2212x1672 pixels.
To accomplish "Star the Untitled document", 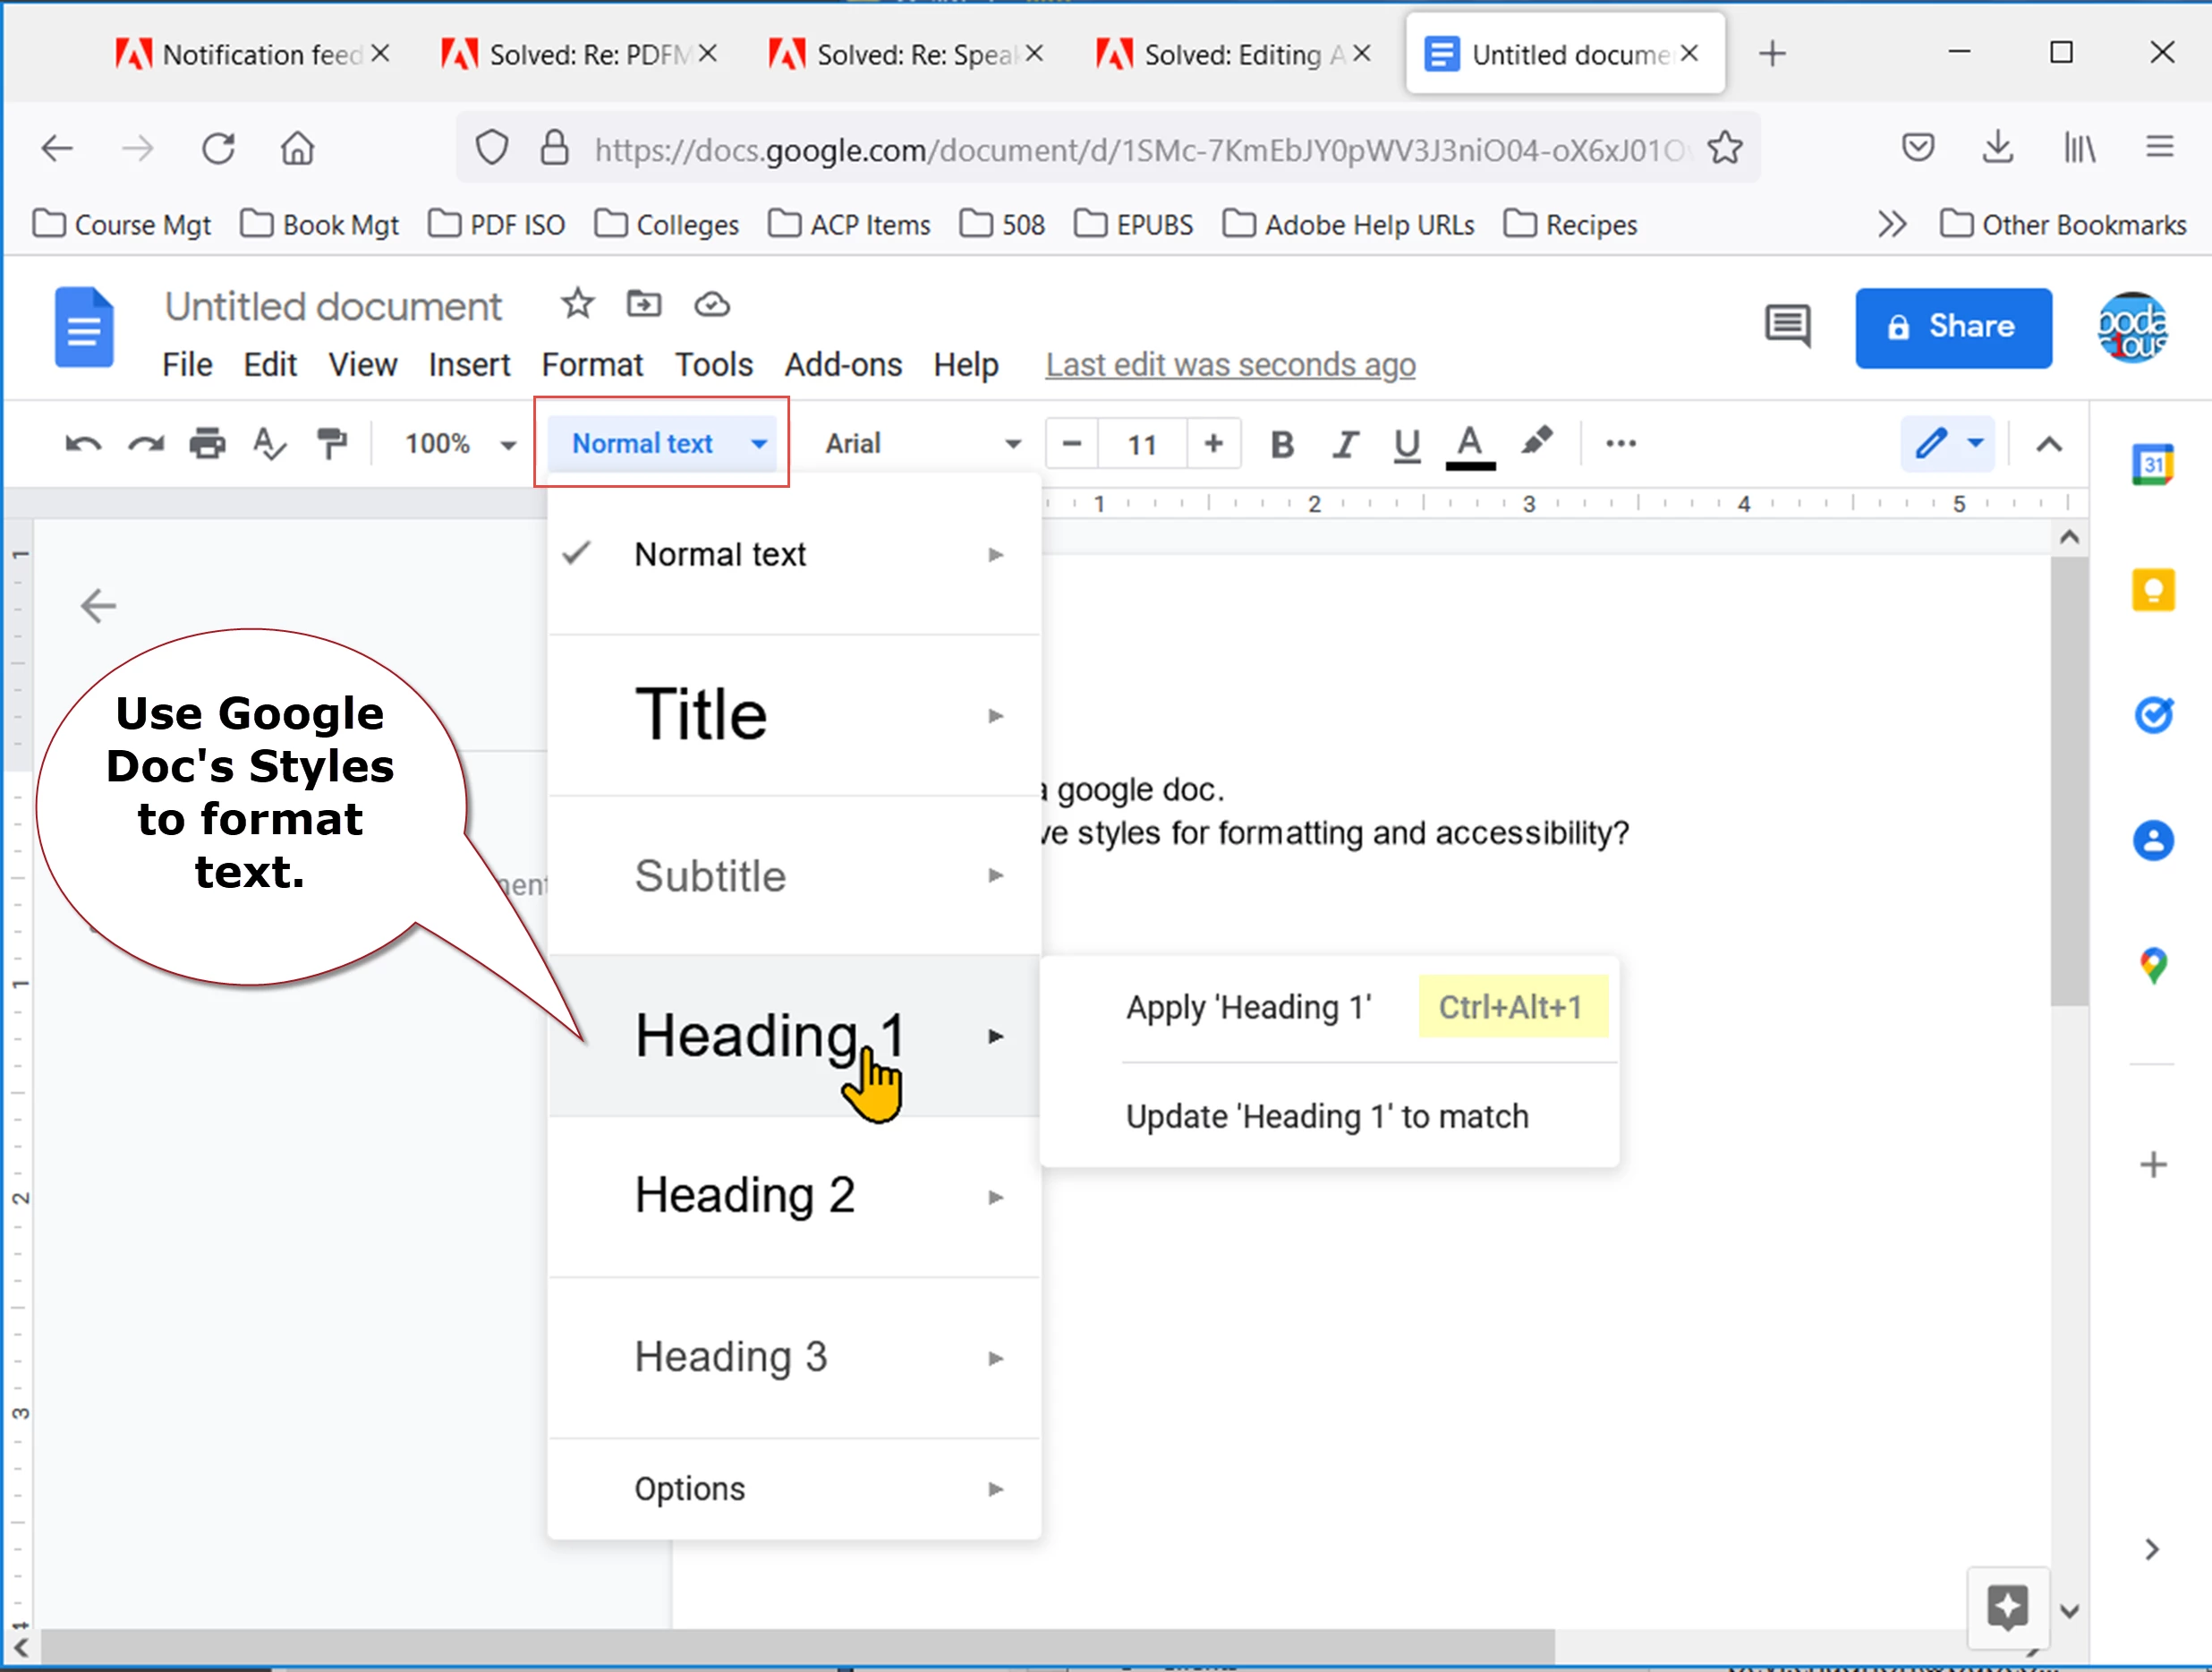I will [577, 303].
